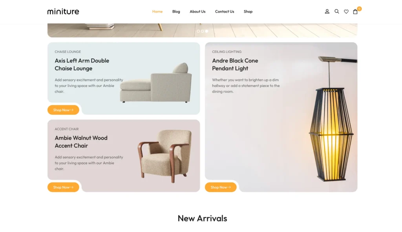The width and height of the screenshot is (402, 232).
Task: Open the user account icon
Action: click(327, 11)
